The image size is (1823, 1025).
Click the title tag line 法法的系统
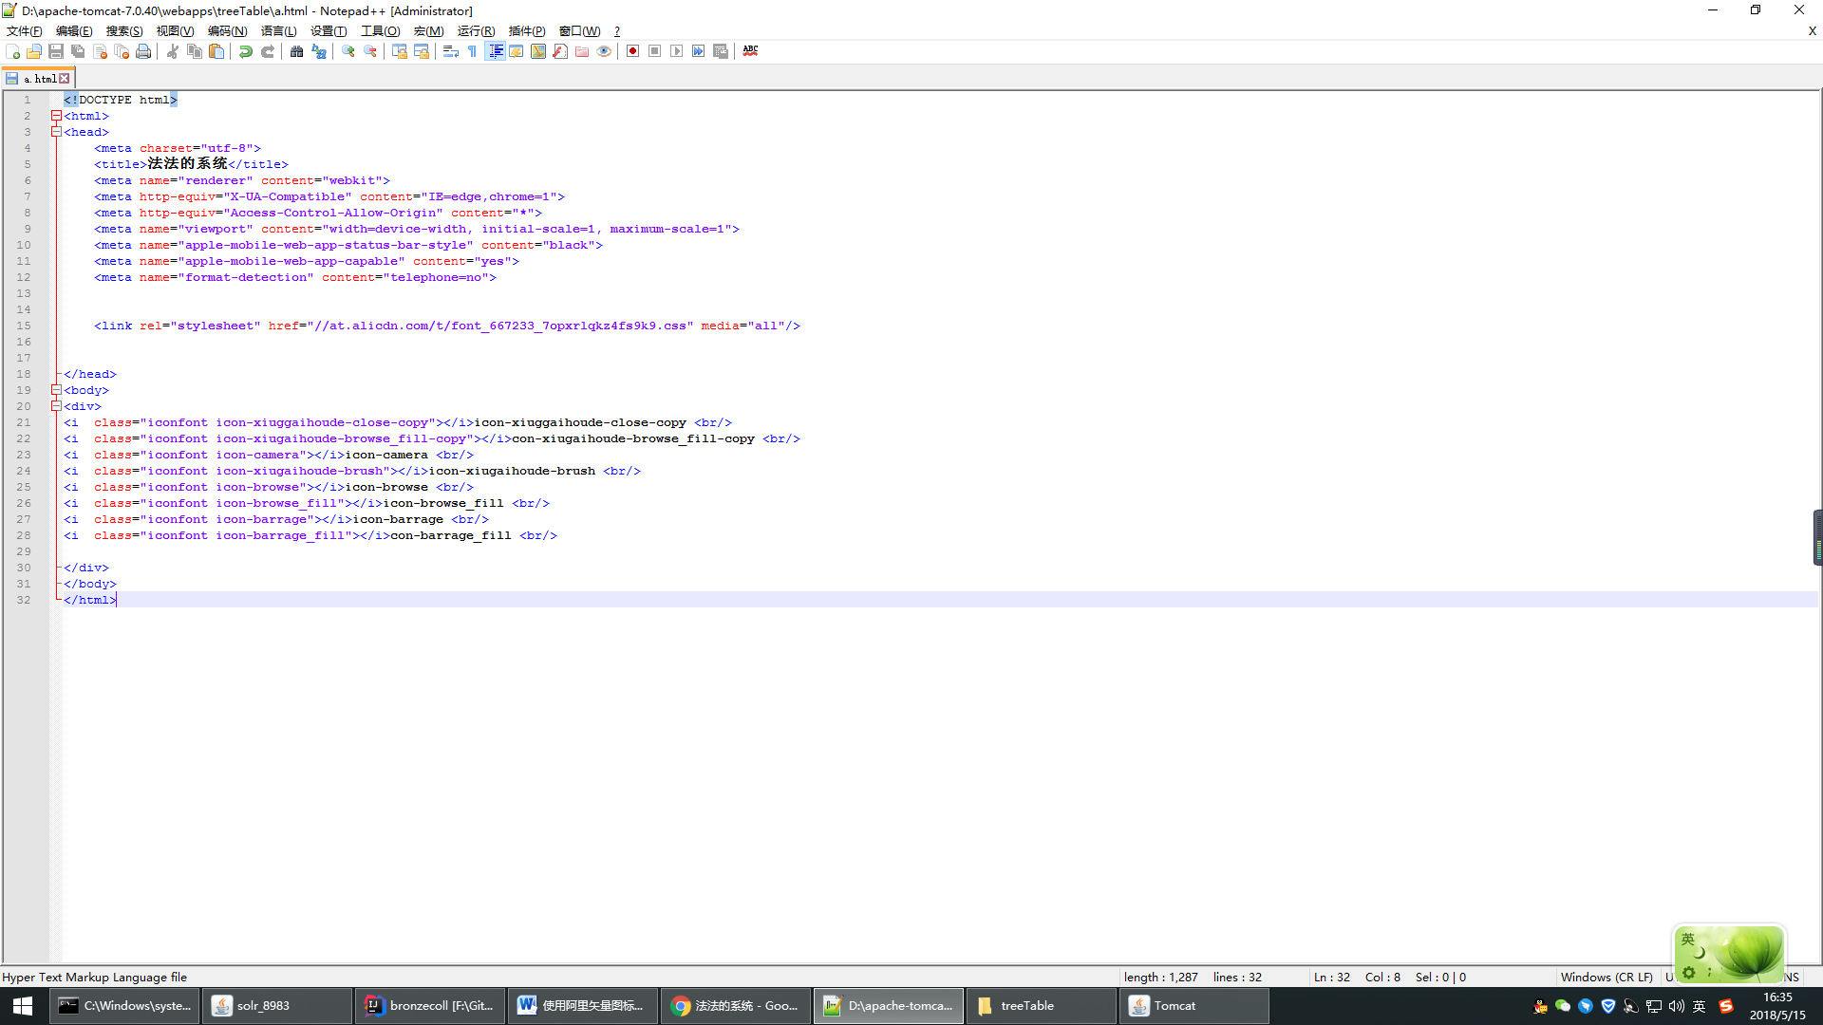[x=191, y=164]
